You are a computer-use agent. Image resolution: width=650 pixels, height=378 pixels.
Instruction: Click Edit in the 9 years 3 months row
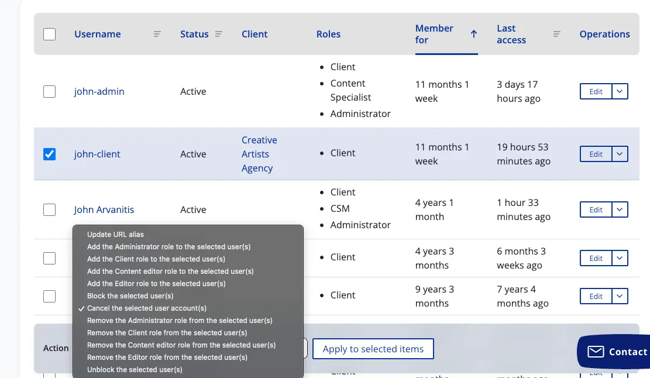coord(596,296)
